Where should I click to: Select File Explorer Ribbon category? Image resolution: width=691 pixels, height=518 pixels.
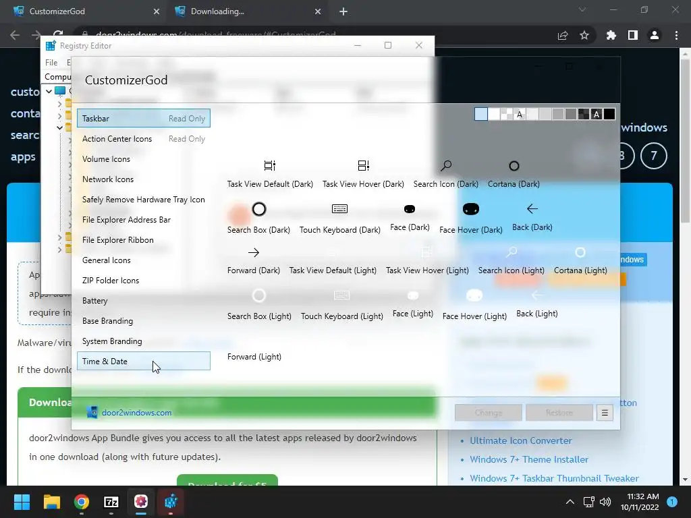click(143, 240)
